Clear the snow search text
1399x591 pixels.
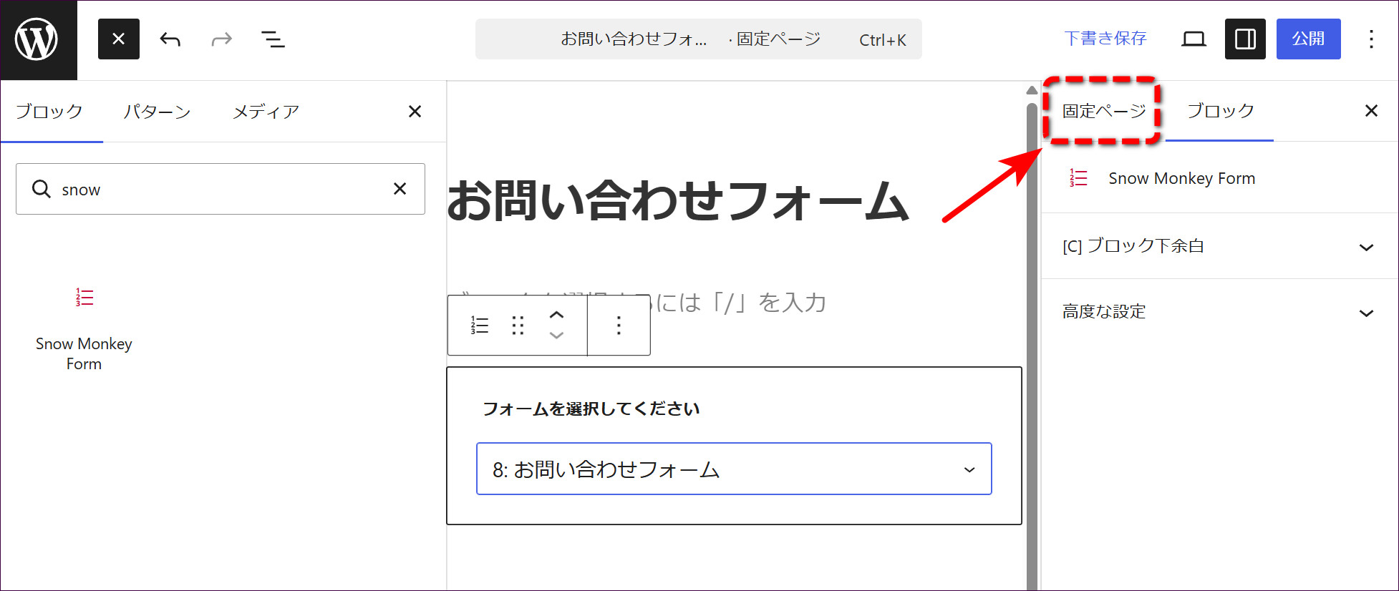coord(400,189)
